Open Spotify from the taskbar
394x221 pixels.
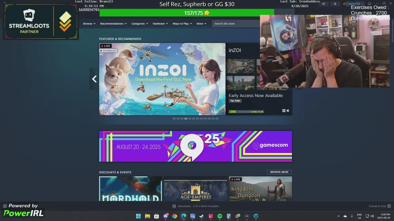tap(220, 216)
